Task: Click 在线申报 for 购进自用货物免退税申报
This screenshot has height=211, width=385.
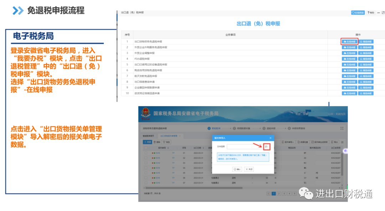Action: click(349, 70)
